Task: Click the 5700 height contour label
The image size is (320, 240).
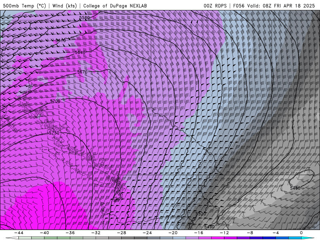Action: [x=55, y=101]
